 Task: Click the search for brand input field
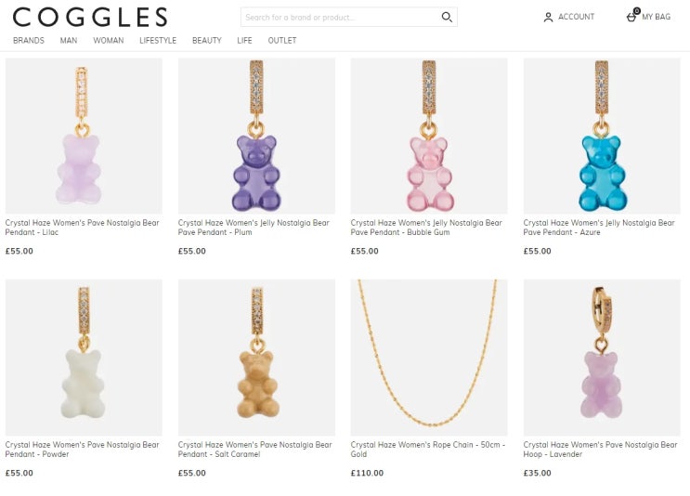[349, 17]
